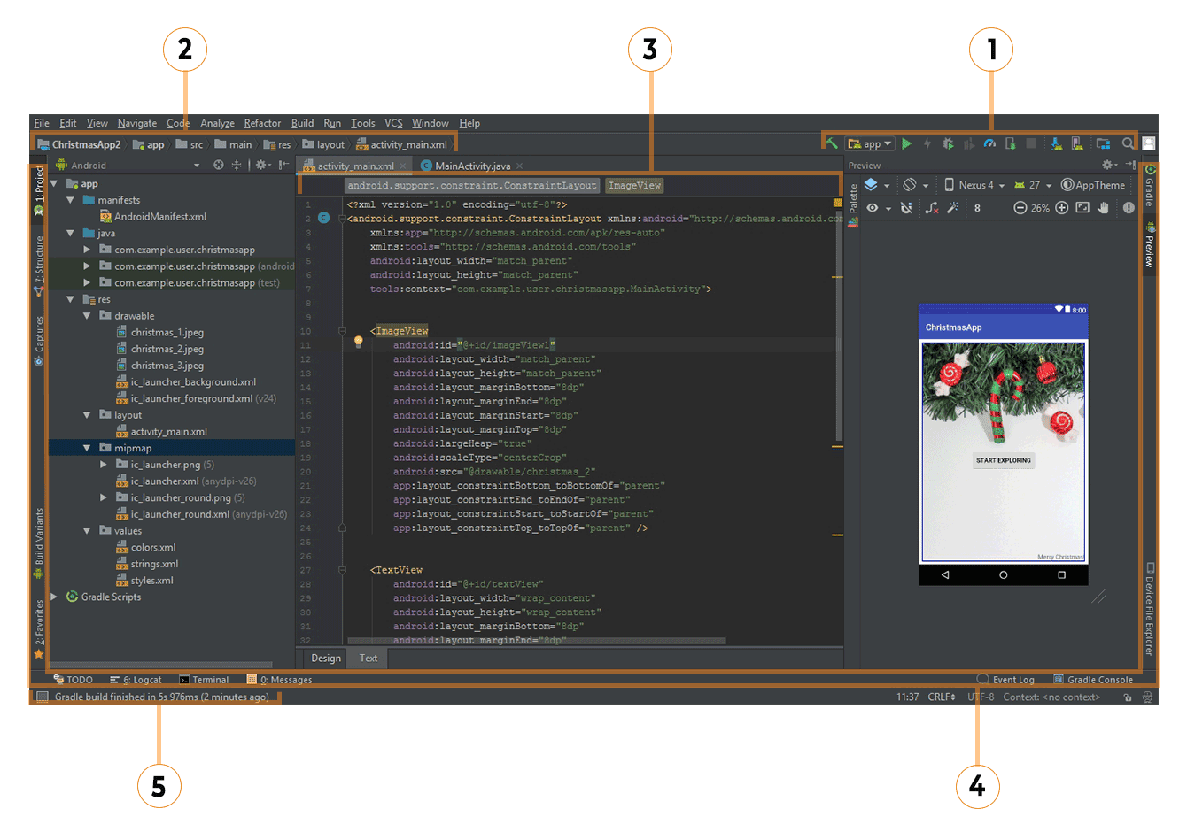Switch to the MainActivity.java editor tab

pos(472,166)
